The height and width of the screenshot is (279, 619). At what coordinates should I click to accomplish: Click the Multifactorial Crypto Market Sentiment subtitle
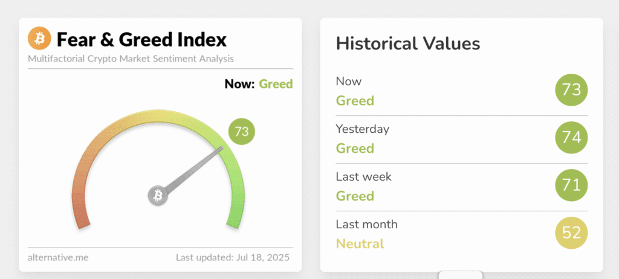(x=131, y=59)
